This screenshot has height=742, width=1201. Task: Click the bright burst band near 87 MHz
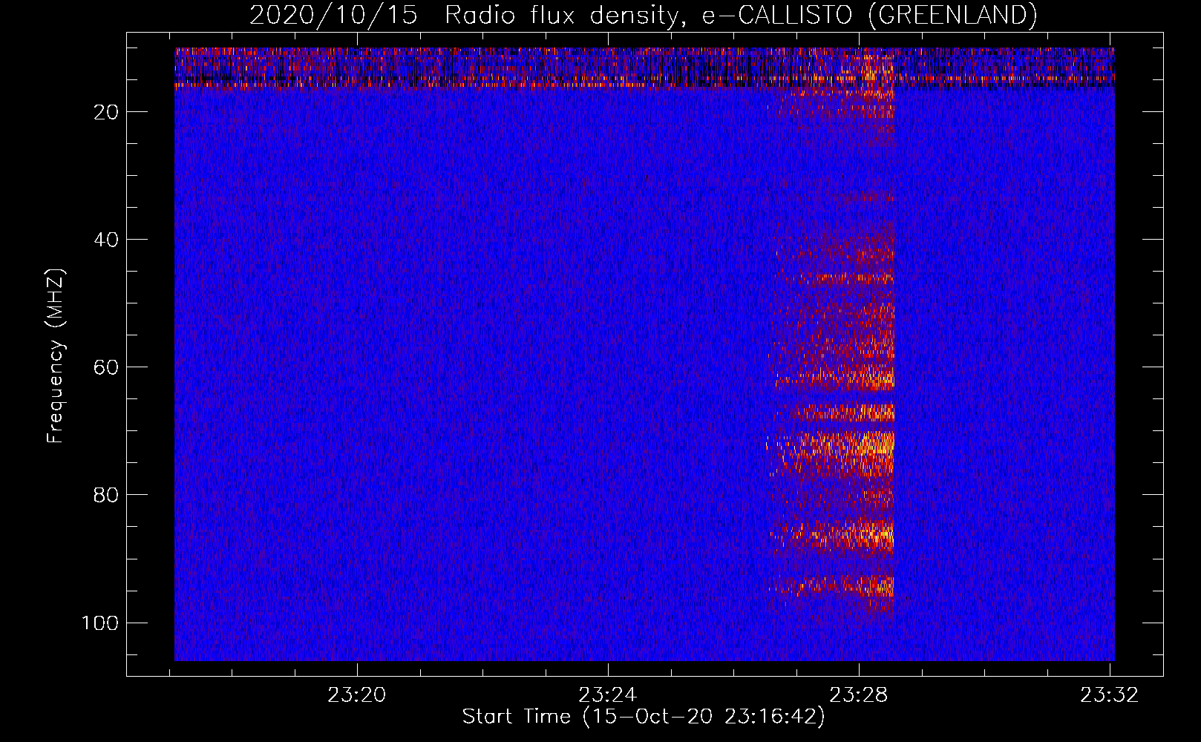[x=832, y=536]
